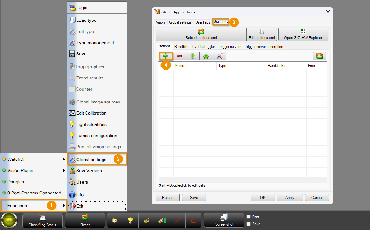370x230 pixels.
Task: Remove station with red minus icon
Action: (179, 56)
